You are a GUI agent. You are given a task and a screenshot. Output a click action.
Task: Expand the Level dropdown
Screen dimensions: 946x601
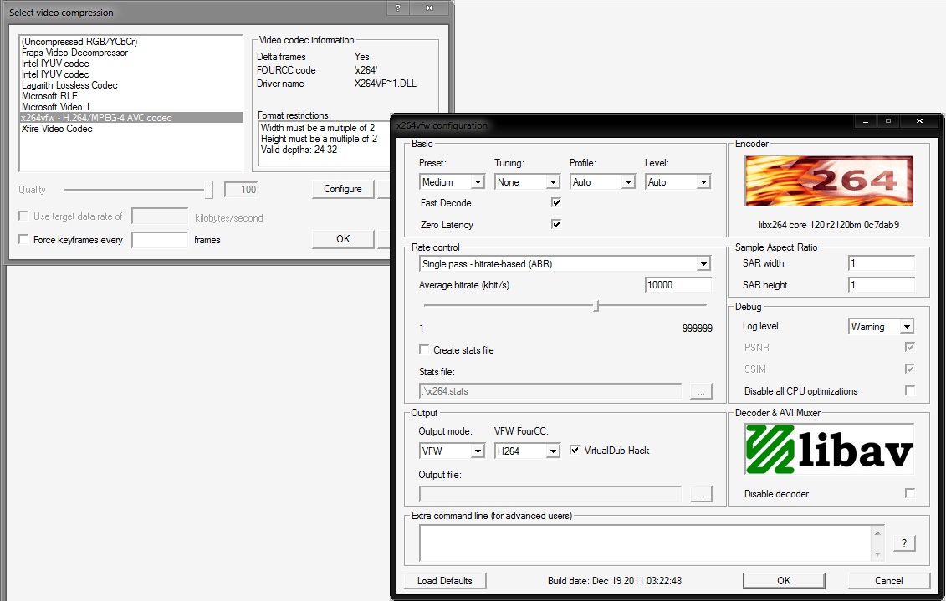click(678, 181)
